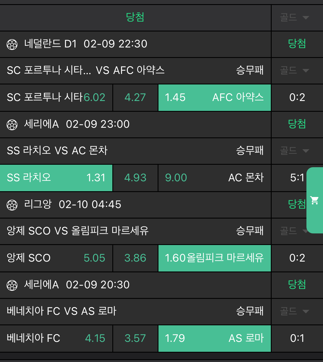This screenshot has height=362, width=323.
Task: Click the soccer ball icon beside 세리에A 20:30
Action: 12,285
